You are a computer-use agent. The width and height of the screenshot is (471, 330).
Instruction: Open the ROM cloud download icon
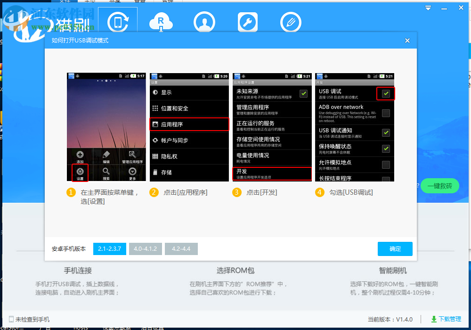161,22
